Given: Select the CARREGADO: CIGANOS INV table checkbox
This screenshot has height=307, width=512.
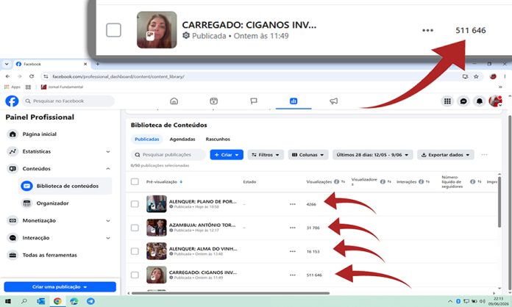Looking at the screenshot, I should 135,275.
